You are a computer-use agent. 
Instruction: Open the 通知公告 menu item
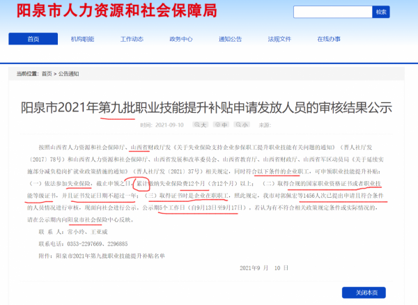point(230,39)
